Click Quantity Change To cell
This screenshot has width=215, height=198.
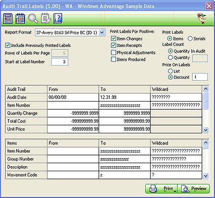(125, 113)
